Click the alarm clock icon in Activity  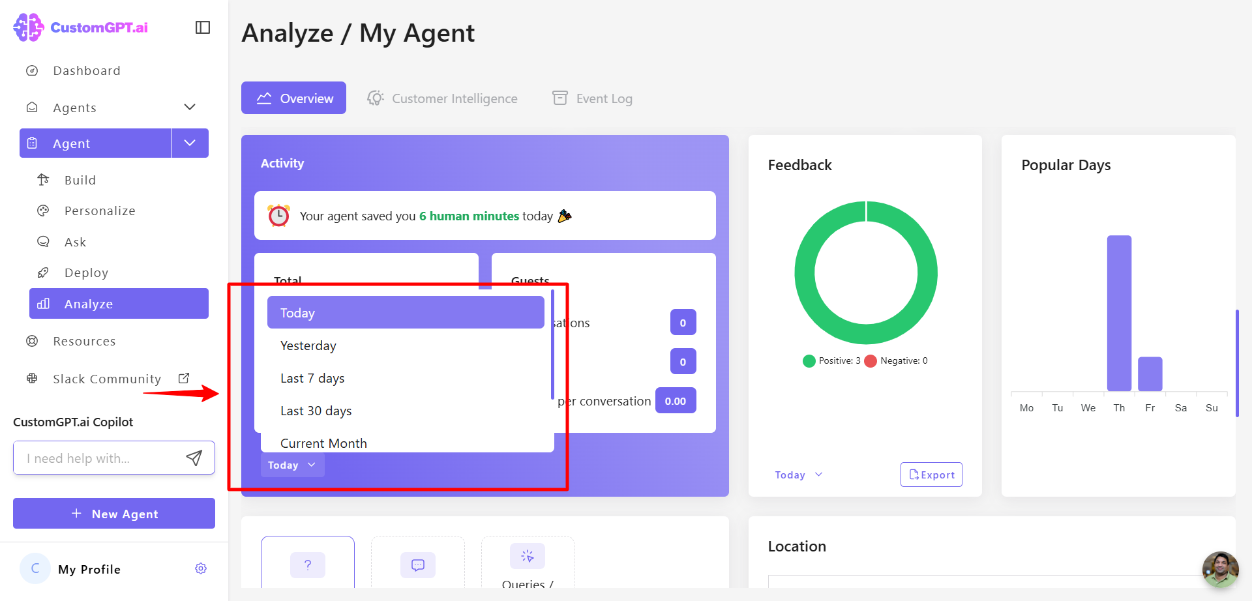[279, 215]
